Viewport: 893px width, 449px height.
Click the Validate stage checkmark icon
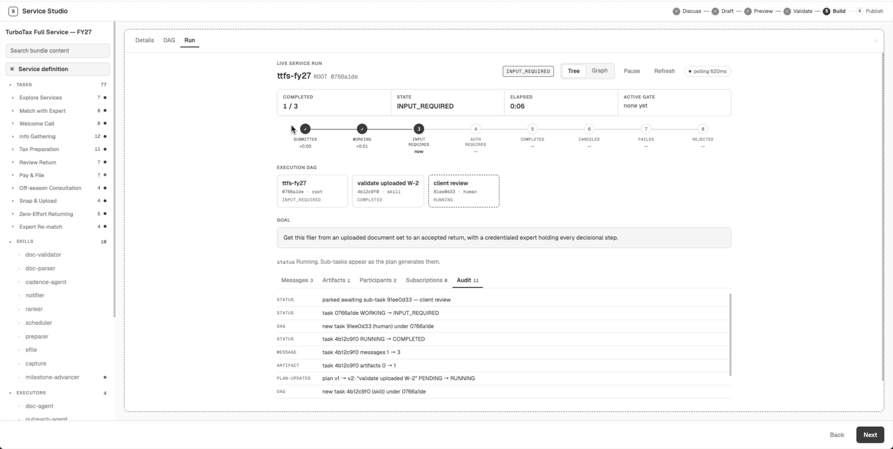[787, 11]
